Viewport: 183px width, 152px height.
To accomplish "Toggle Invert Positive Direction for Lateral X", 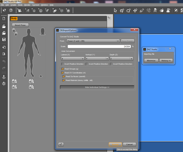I will [63, 64].
